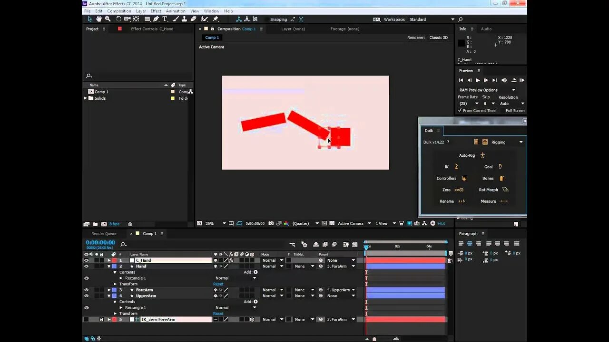
Task: Select the Pen tool
Action: tap(157, 19)
